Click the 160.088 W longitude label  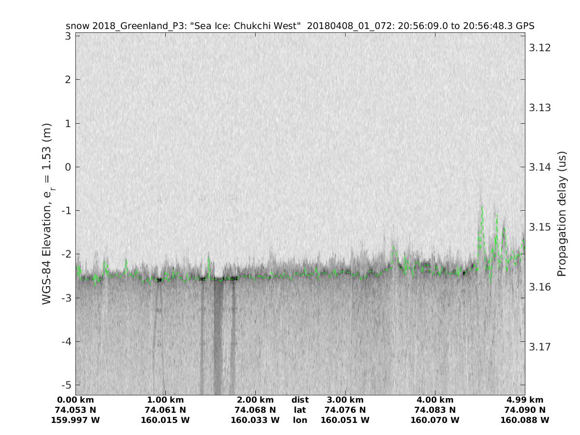click(525, 420)
